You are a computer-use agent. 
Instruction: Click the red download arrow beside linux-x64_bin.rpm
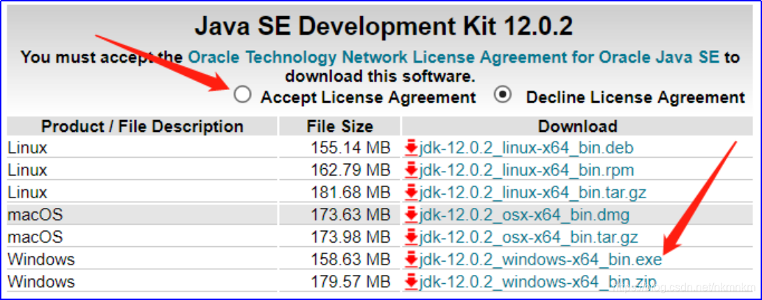coord(411,170)
